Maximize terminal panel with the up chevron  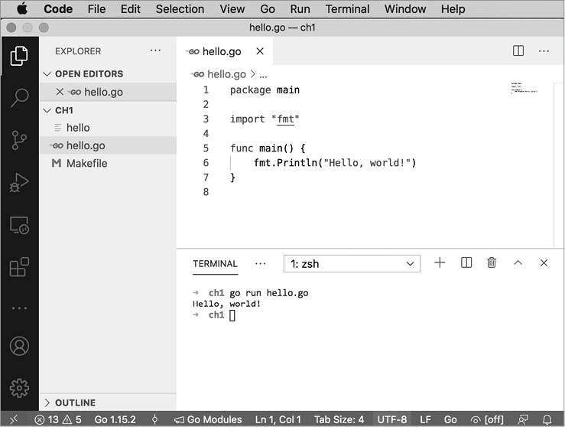518,262
